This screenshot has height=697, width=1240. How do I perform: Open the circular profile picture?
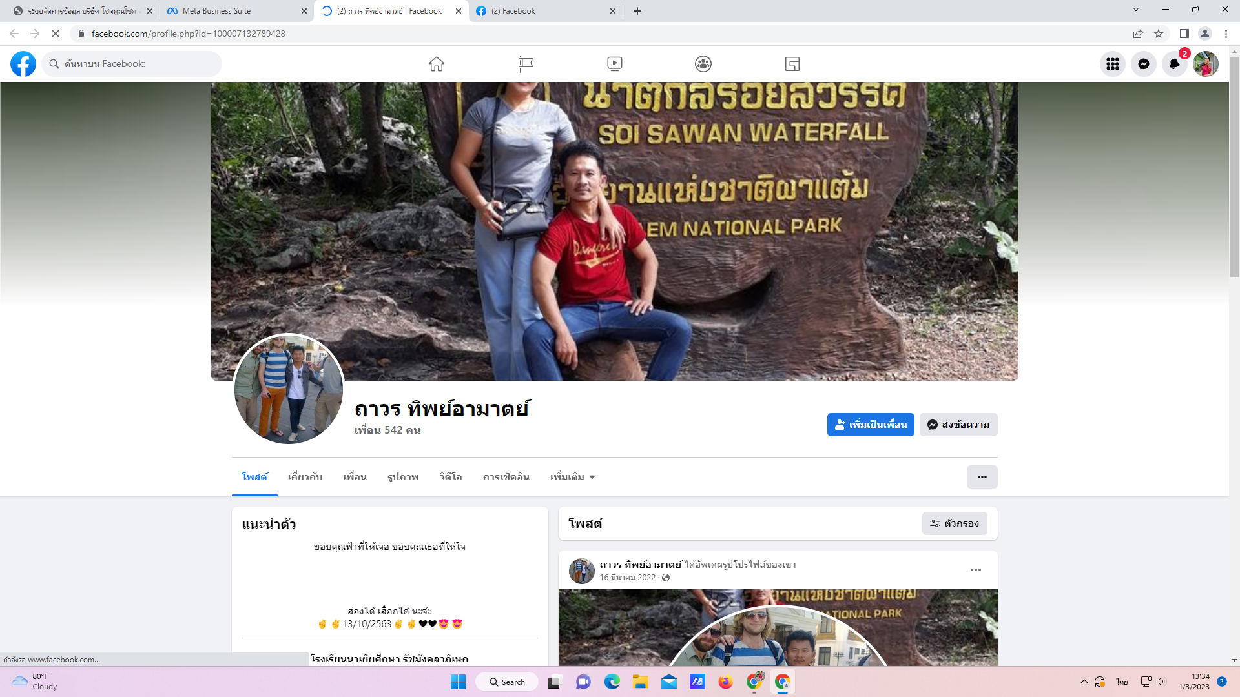(288, 389)
